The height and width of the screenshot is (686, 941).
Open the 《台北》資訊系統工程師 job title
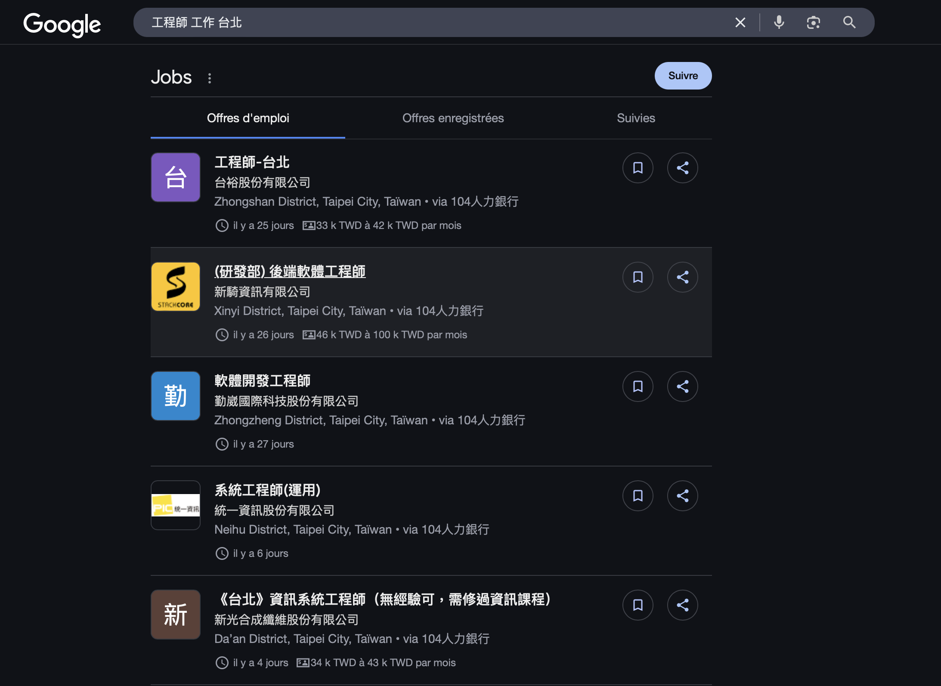click(x=383, y=599)
